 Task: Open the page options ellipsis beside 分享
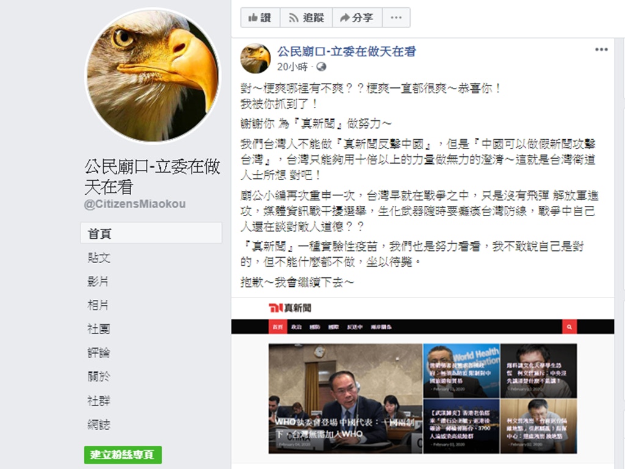pyautogui.click(x=396, y=18)
